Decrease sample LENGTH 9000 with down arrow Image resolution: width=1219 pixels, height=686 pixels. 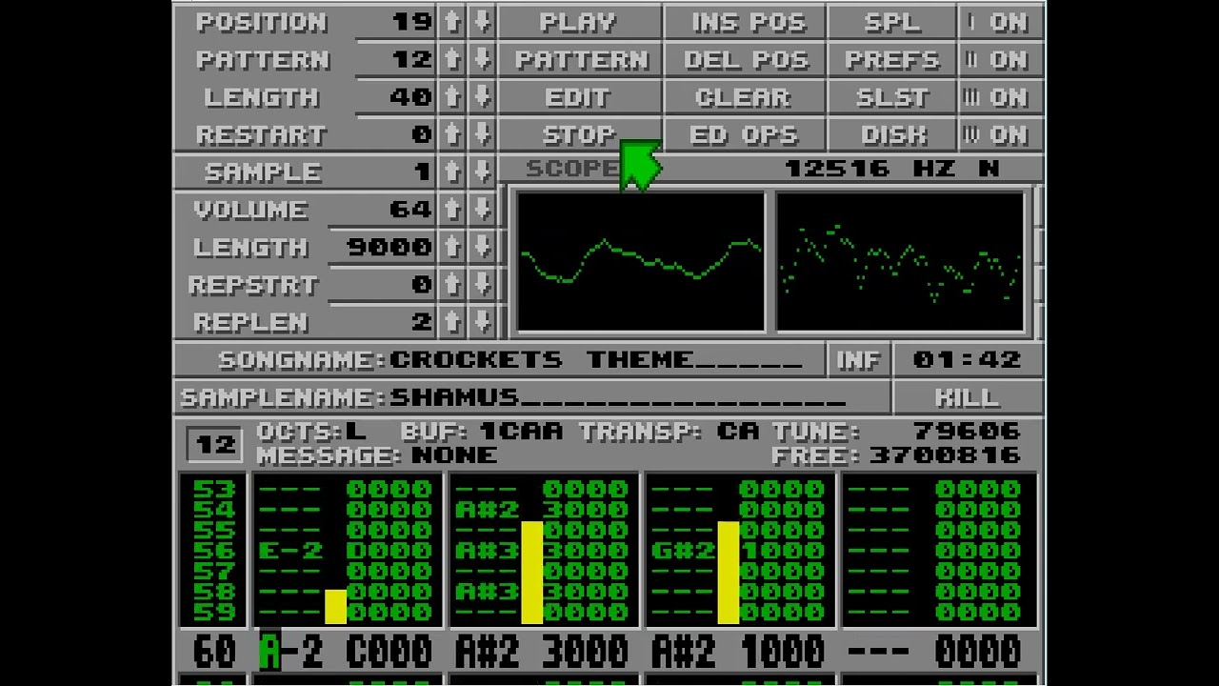click(482, 247)
